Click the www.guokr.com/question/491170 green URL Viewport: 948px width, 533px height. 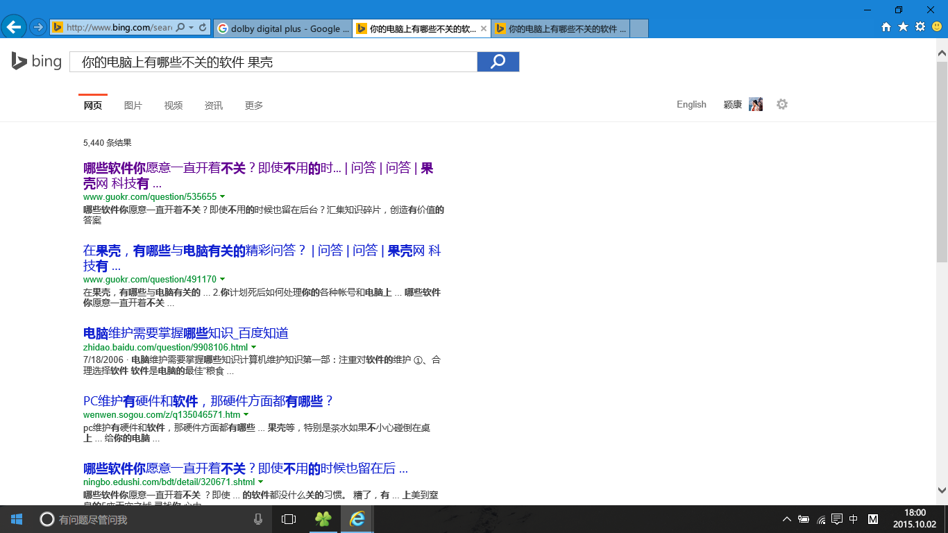[x=150, y=280]
